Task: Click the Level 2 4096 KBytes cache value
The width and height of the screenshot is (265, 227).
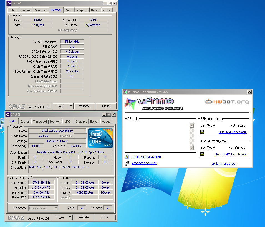Action: tap(85, 192)
